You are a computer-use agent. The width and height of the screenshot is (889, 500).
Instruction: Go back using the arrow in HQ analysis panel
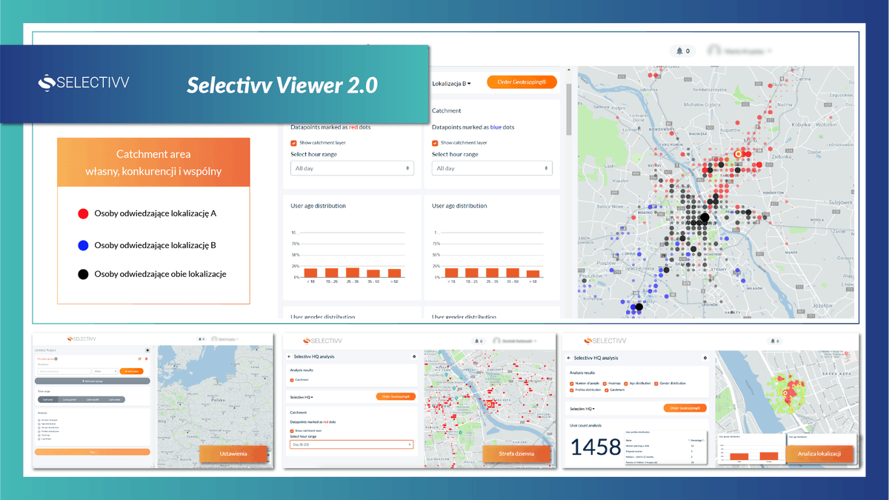[x=569, y=358]
